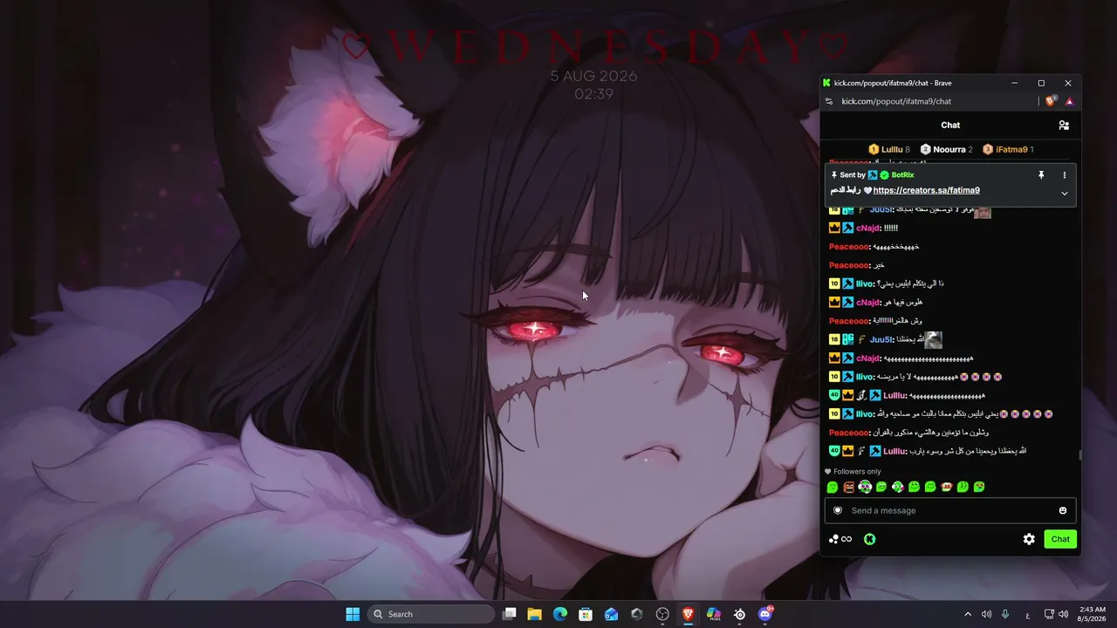Click the microphone icon in system tray
Viewport: 1117px width, 628px height.
[x=1006, y=614]
